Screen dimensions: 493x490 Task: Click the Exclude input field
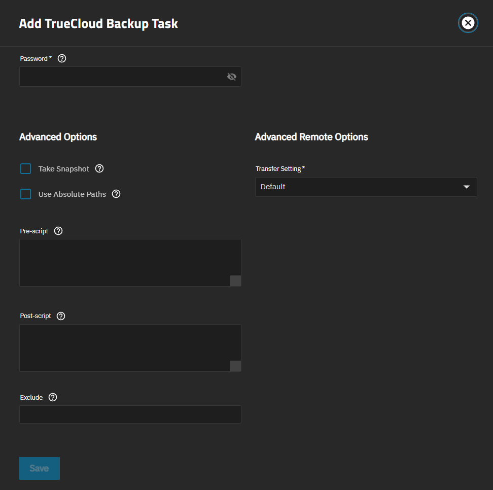tap(130, 414)
